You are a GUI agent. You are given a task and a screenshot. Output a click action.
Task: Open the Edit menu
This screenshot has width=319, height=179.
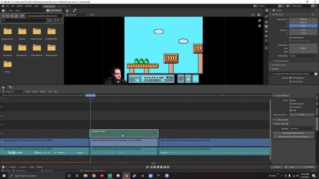coord(13,6)
